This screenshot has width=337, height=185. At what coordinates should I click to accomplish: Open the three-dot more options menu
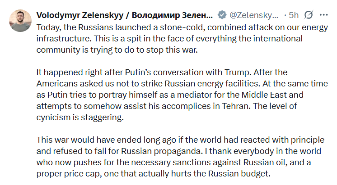[x=324, y=15]
